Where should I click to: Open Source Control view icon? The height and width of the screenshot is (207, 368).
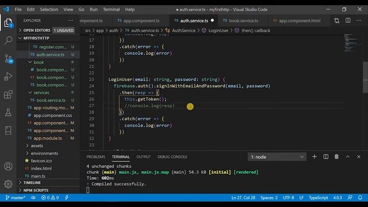[9, 59]
